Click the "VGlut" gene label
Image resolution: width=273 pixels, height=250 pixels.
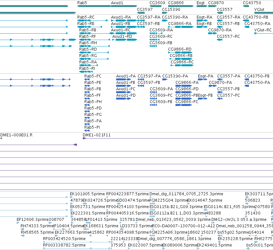pyautogui.click(x=259, y=10)
